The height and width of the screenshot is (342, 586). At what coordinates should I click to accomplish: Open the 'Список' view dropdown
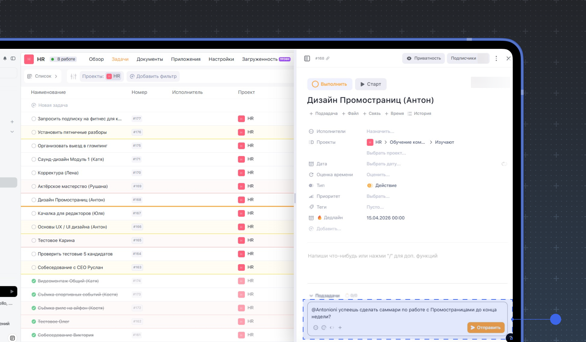tap(43, 76)
